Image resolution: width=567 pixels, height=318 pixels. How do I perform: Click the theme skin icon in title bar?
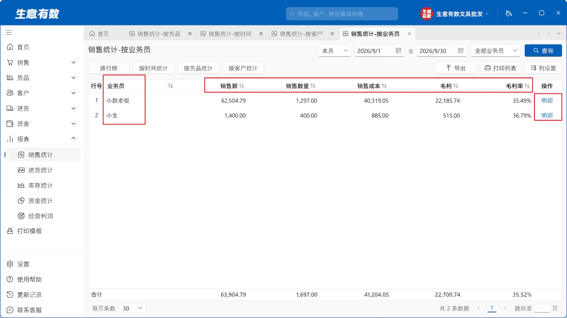[x=509, y=13]
